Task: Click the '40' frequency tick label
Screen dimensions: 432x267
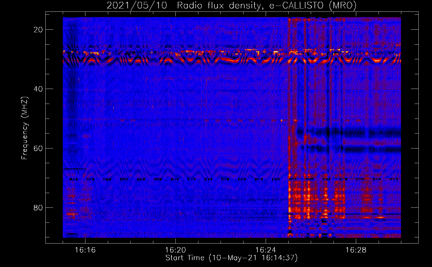Action: pos(38,89)
